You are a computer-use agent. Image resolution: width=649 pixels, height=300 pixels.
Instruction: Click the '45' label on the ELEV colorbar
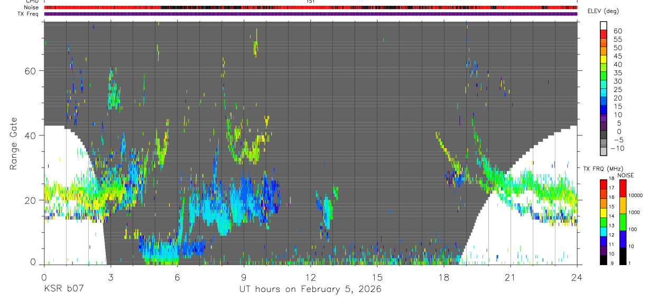point(617,56)
